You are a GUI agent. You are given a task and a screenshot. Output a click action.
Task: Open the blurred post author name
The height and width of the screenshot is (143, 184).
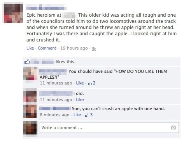pos(46,7)
